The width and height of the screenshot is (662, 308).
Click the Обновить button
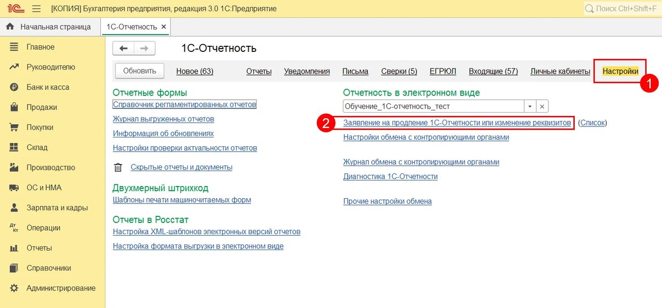pyautogui.click(x=140, y=71)
